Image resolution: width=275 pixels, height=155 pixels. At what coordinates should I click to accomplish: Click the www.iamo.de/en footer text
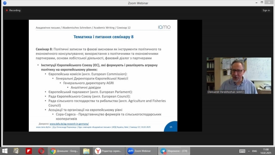[x=43, y=127]
